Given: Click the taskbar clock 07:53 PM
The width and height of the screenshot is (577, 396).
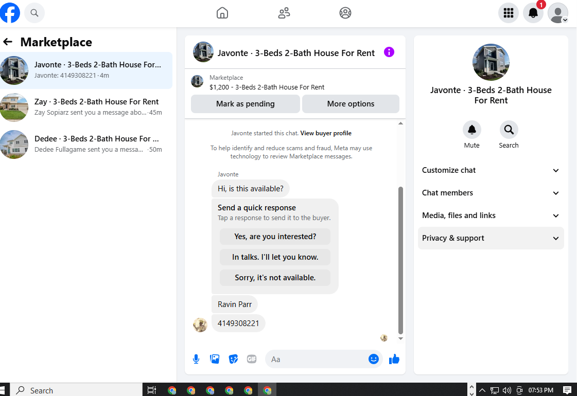Looking at the screenshot, I should 540,390.
